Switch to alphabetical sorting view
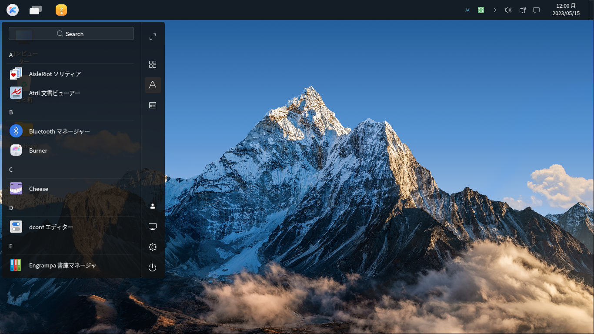This screenshot has width=594, height=334. coord(153,85)
